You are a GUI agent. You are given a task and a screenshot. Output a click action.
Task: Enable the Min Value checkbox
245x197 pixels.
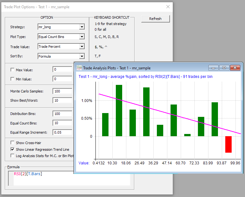[x=13, y=79]
